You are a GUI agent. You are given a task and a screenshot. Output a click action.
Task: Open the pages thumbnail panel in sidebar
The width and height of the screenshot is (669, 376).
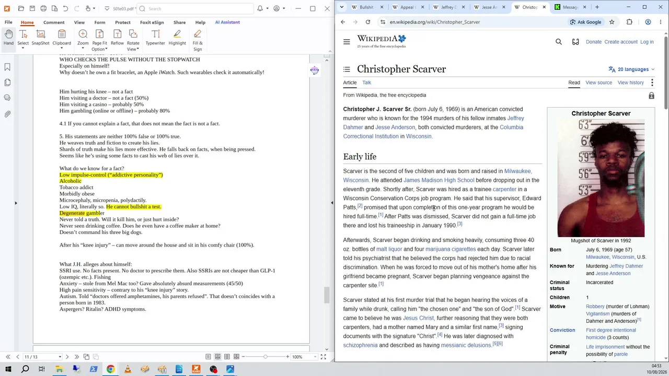(7, 83)
